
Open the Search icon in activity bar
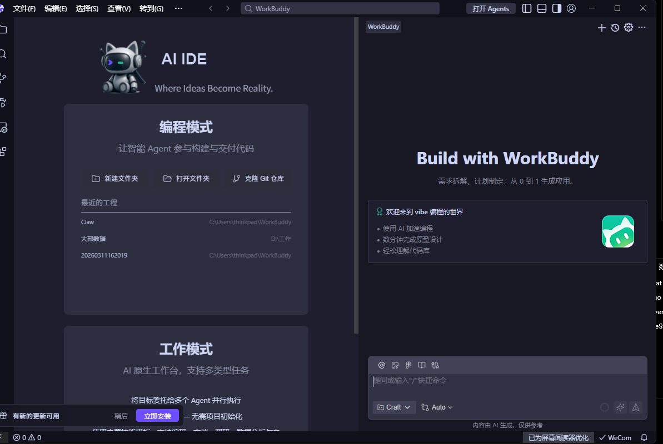[3, 54]
